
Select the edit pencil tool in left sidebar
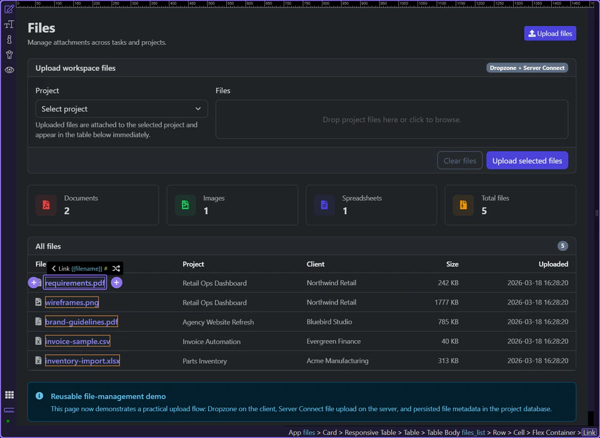pyautogui.click(x=9, y=9)
